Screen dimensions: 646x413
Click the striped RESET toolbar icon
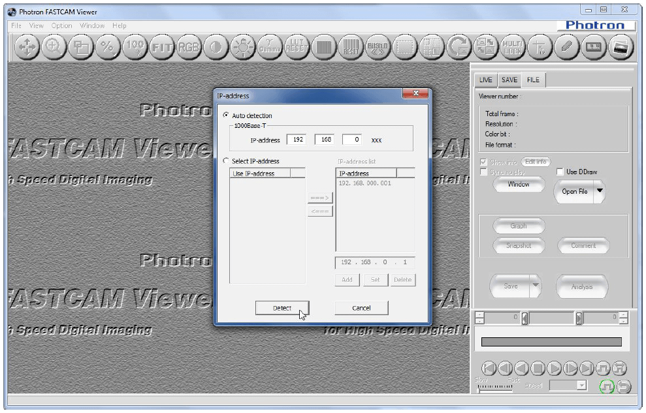(351, 48)
